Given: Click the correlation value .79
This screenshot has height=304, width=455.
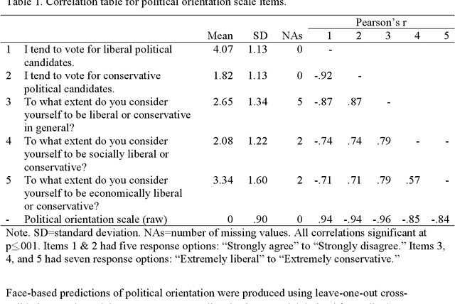Looking at the screenshot, I should [x=387, y=141].
